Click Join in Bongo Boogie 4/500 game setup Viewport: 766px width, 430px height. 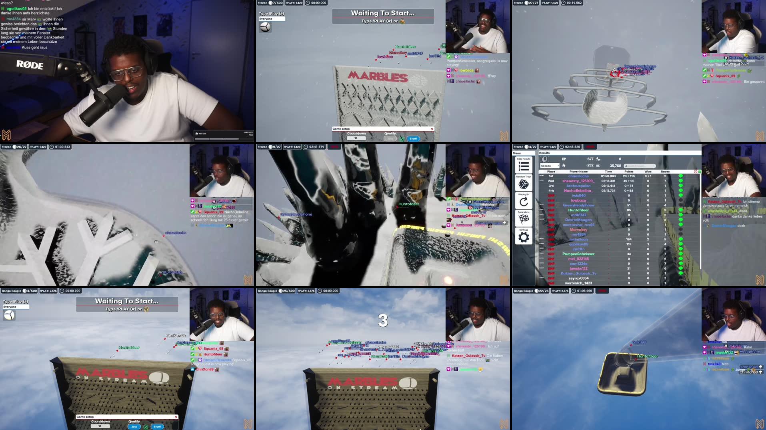134,427
